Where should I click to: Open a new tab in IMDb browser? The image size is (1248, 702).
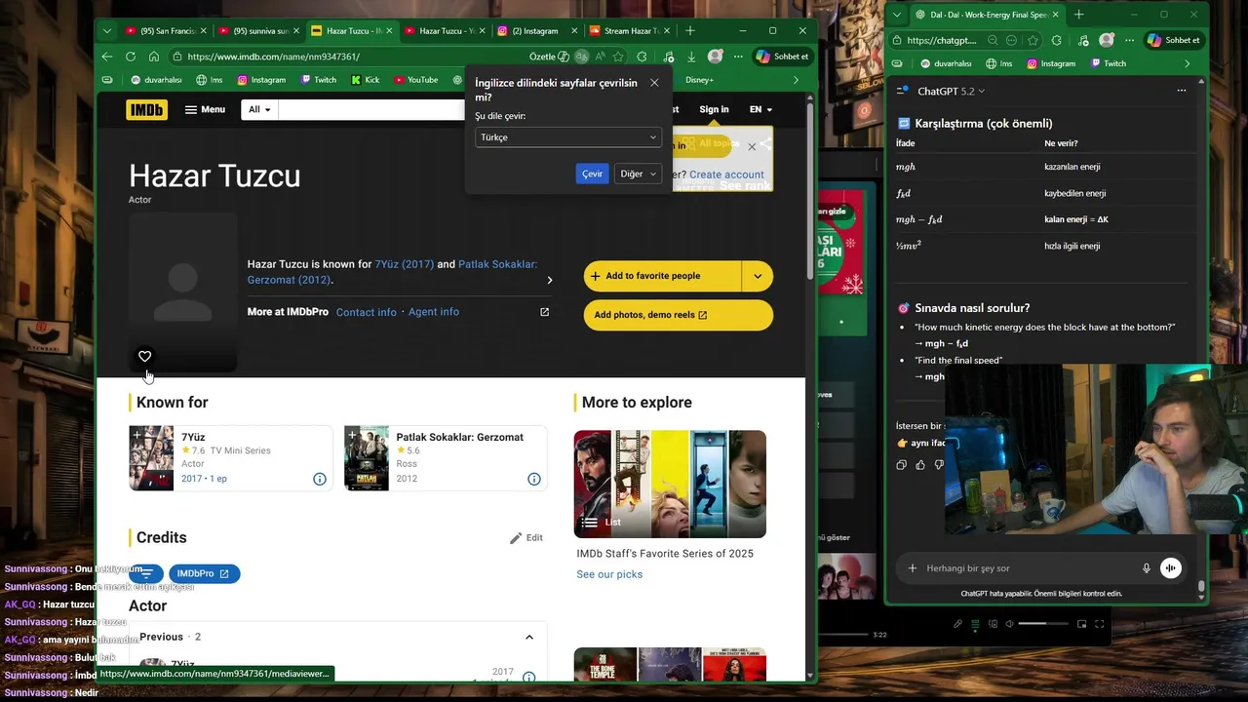coord(690,31)
